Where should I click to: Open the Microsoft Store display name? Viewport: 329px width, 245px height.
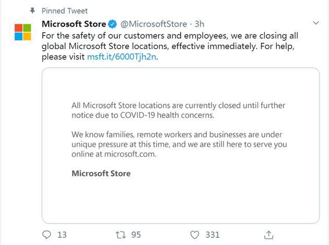tap(74, 24)
